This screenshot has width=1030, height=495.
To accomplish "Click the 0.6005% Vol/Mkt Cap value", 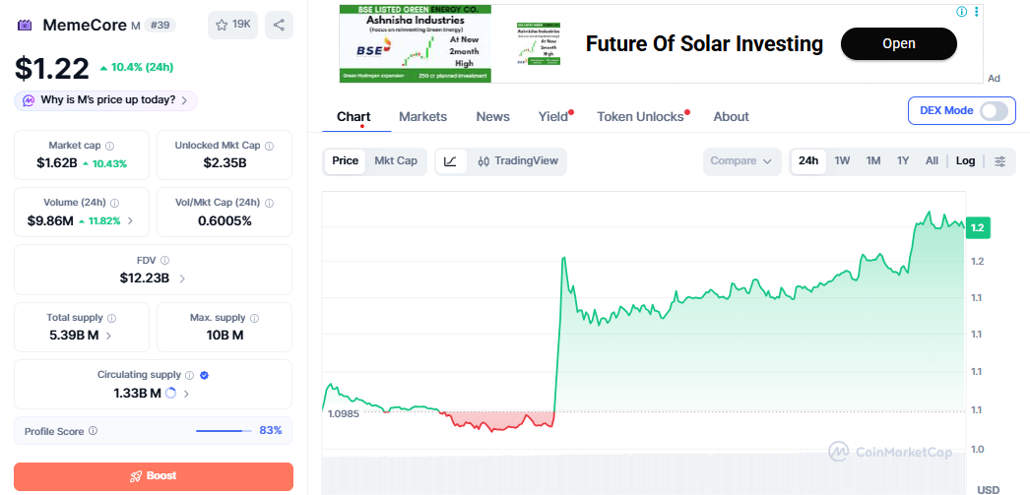I will [x=225, y=221].
